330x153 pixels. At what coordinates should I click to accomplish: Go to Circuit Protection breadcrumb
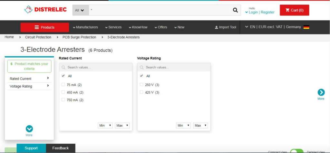coord(38,37)
